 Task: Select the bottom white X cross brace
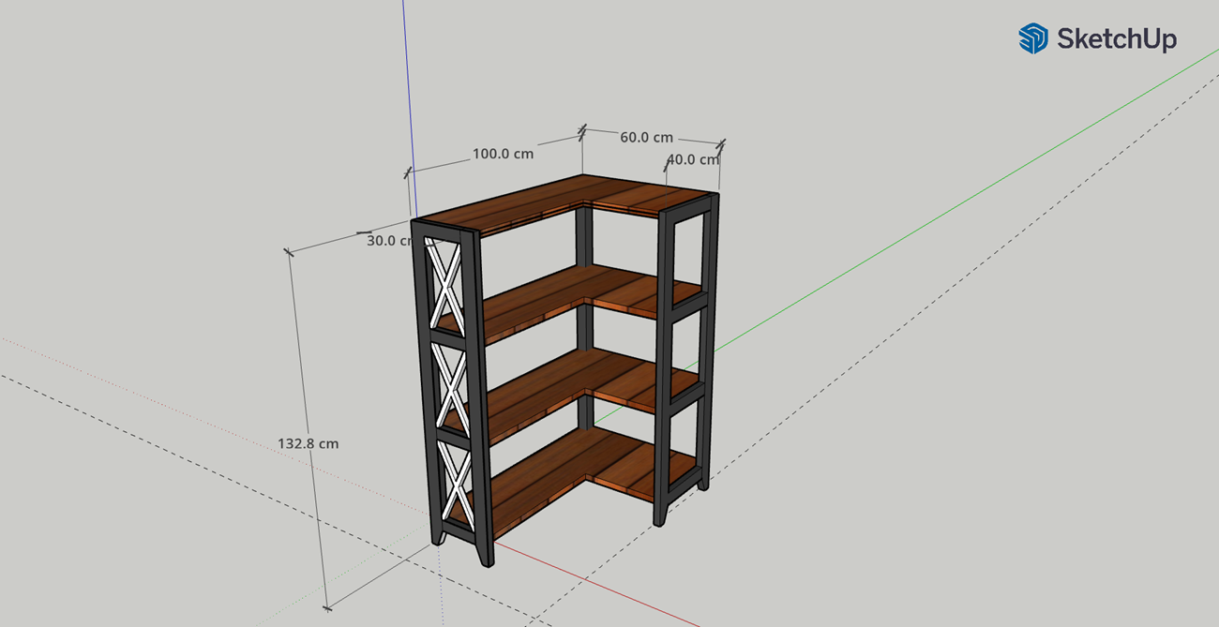pyautogui.click(x=457, y=483)
